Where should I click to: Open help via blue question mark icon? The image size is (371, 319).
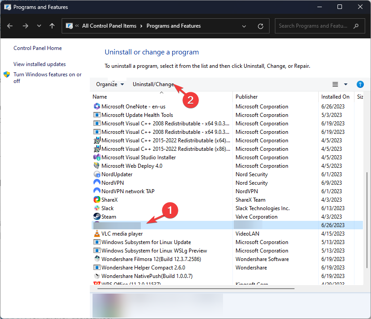point(360,84)
